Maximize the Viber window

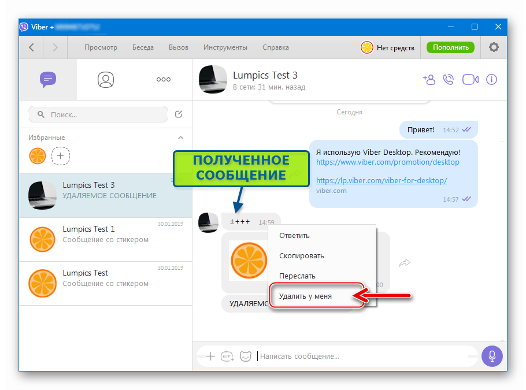(475, 27)
